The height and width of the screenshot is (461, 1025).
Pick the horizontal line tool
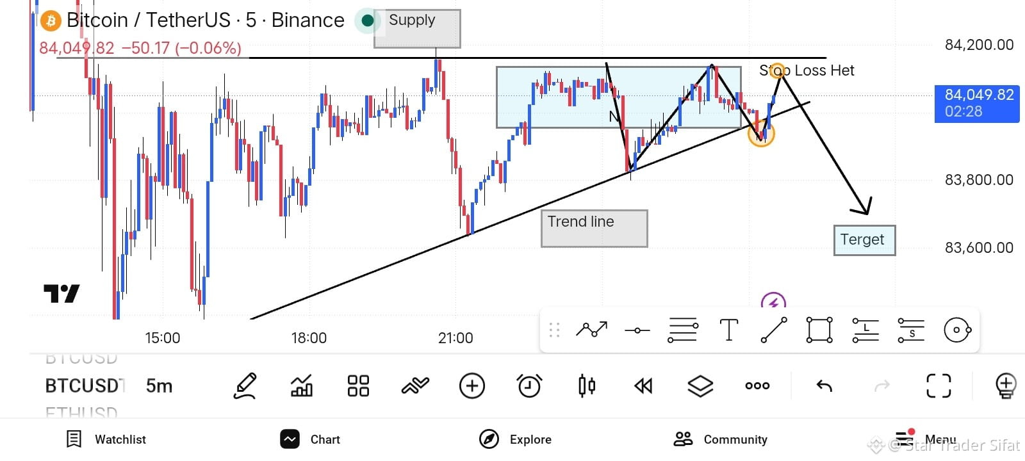[x=637, y=330]
